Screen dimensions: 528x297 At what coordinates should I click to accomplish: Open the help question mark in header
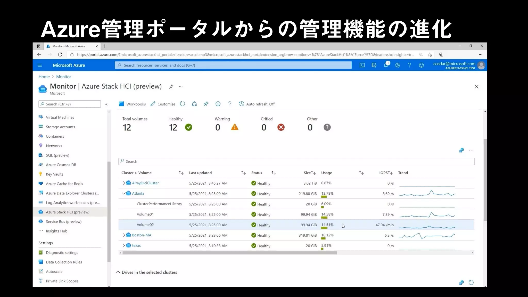click(409, 65)
